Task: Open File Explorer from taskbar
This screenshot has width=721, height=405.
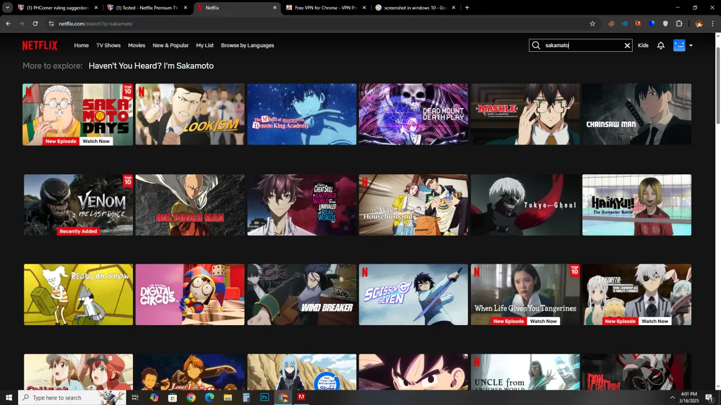Action: click(228, 398)
